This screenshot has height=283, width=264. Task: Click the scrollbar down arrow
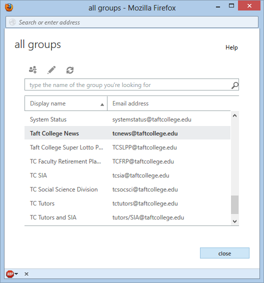coord(235,221)
